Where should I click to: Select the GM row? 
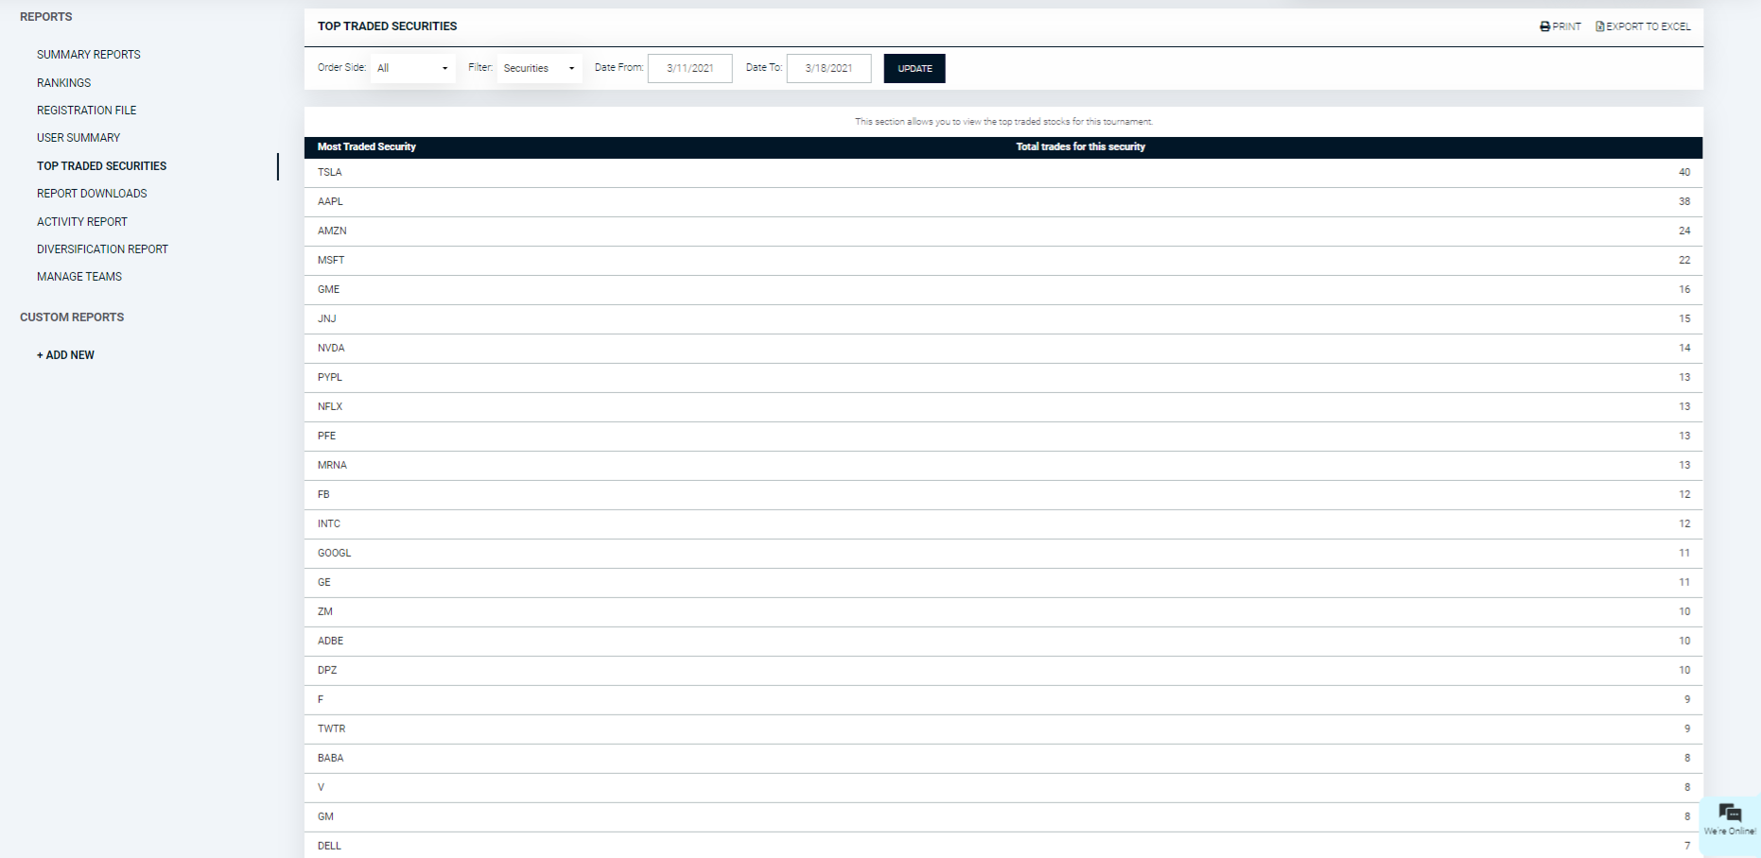[x=1003, y=816]
